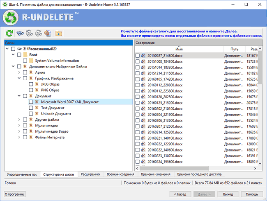The image size is (267, 201).
Task: Click the folder toolbar icon
Action: (x=59, y=33)
